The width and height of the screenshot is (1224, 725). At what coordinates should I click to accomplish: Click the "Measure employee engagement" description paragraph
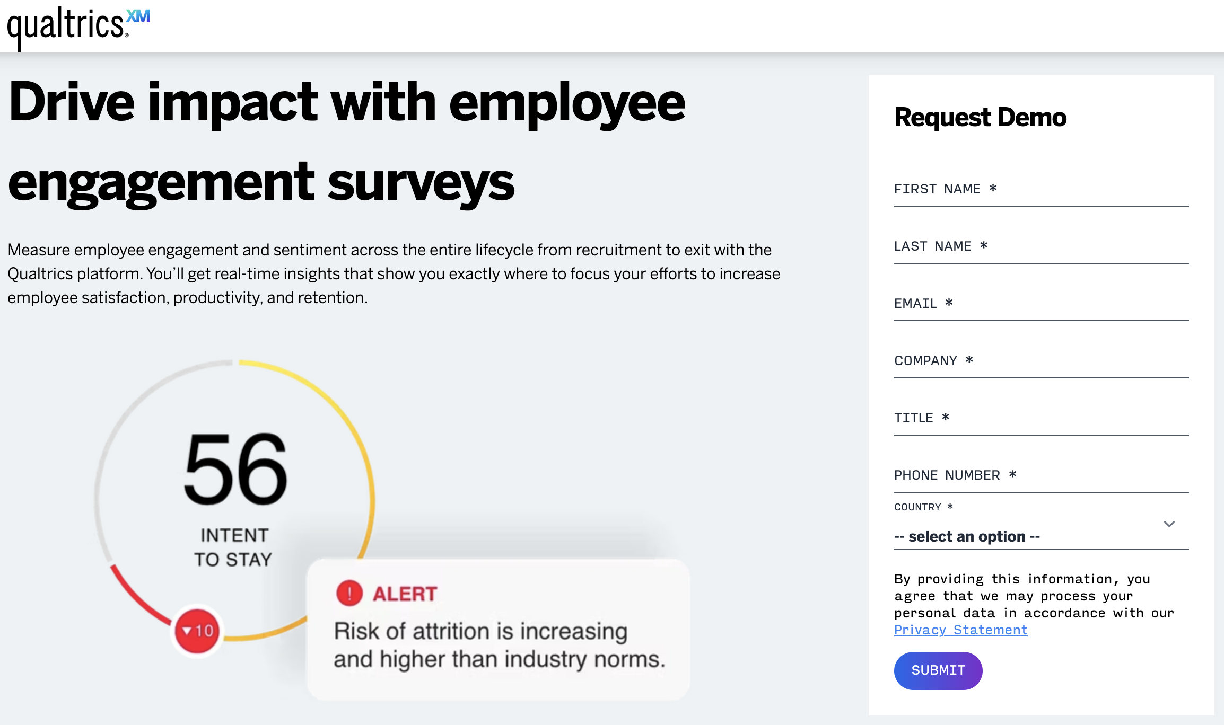pyautogui.click(x=394, y=273)
